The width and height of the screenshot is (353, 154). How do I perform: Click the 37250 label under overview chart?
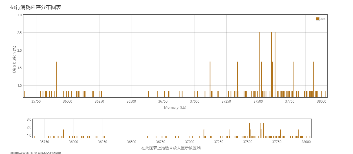click(x=219, y=142)
